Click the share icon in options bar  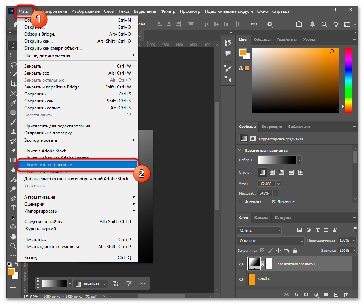(299, 24)
